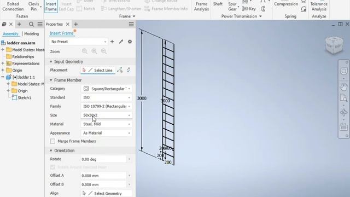Collapse the Orientation section
The width and height of the screenshot is (350, 197).
[x=51, y=151]
